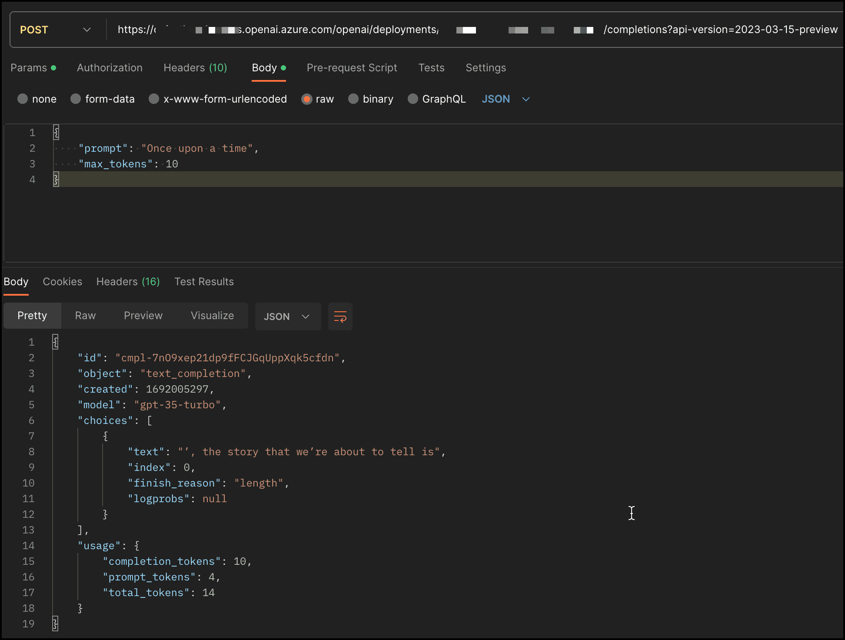Click the "total_tokens" value 14

(208, 593)
